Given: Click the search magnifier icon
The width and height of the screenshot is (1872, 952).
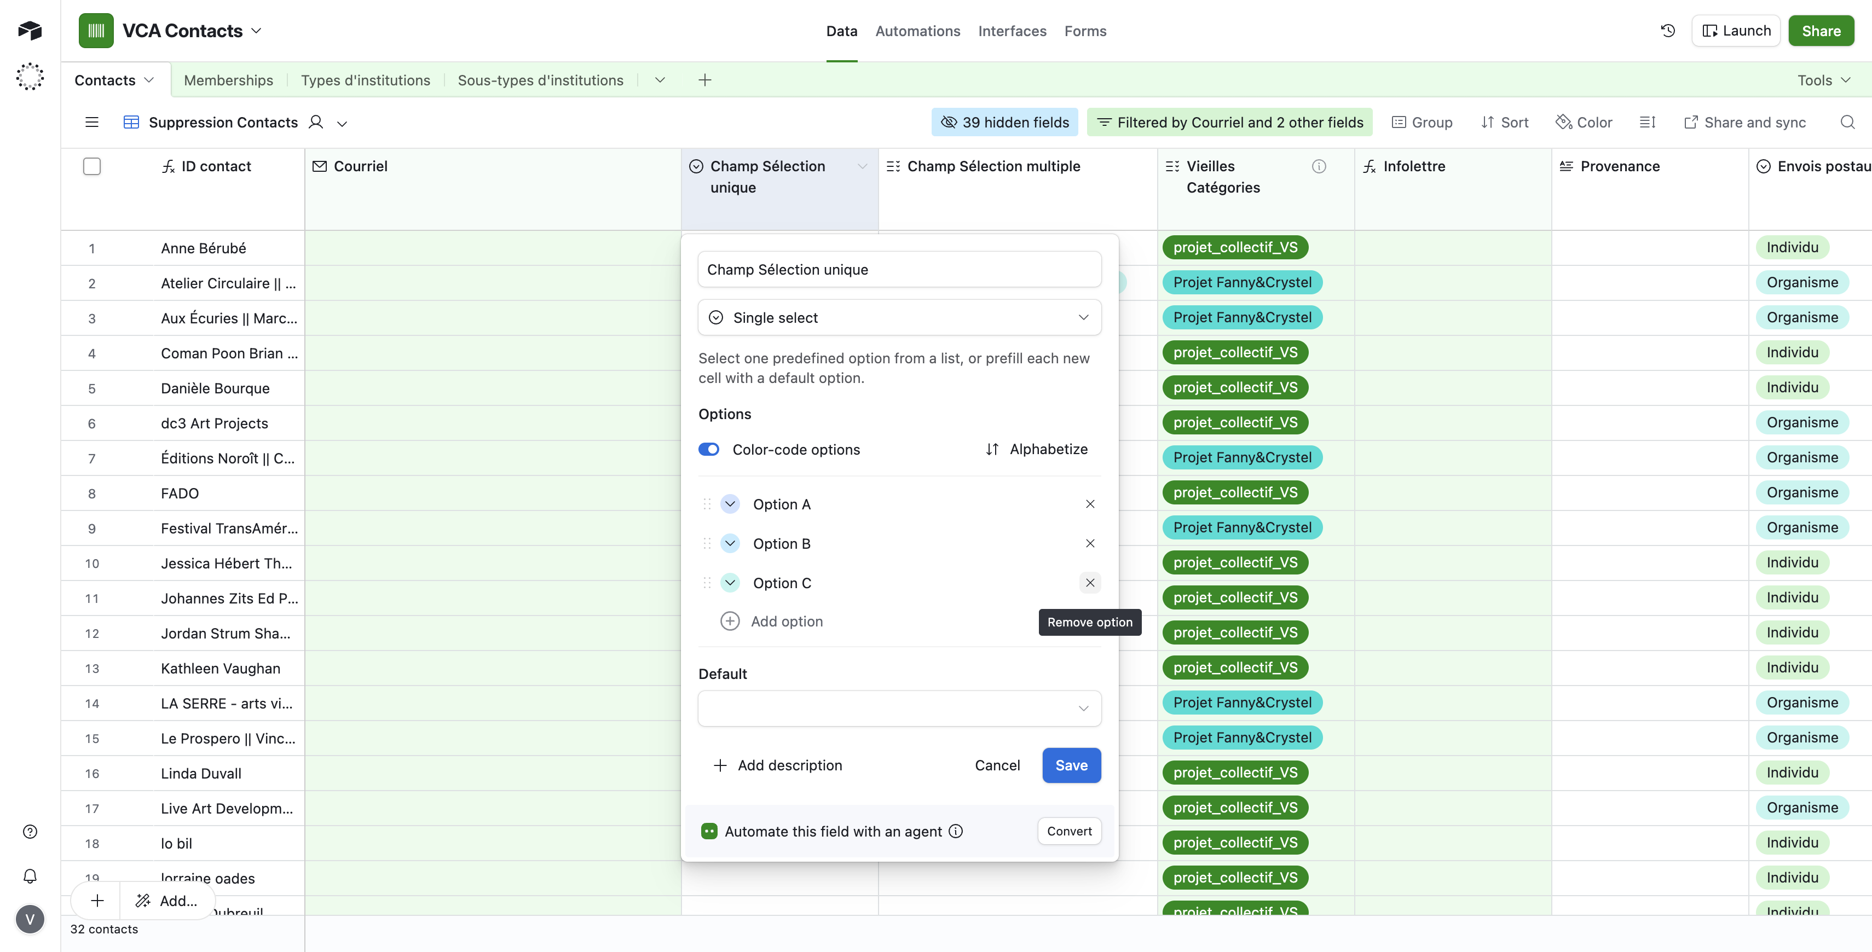Looking at the screenshot, I should (1847, 122).
